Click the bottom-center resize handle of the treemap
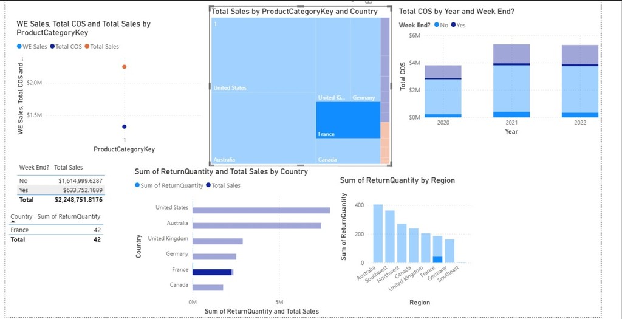This screenshot has height=319, width=622. point(300,165)
